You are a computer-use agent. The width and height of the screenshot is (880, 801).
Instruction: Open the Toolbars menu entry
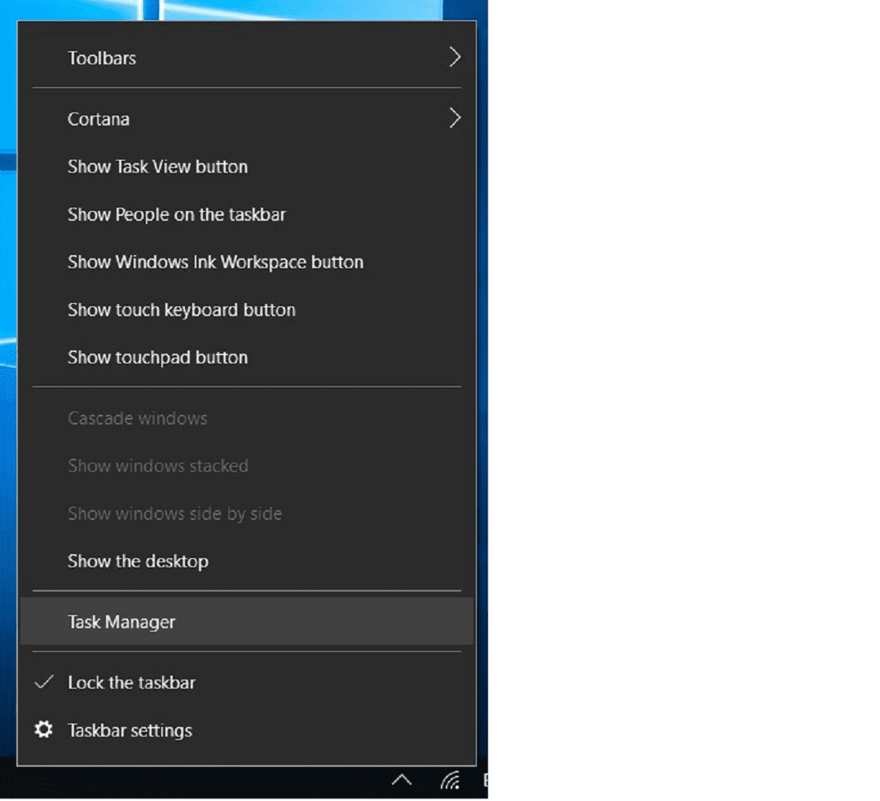102,58
